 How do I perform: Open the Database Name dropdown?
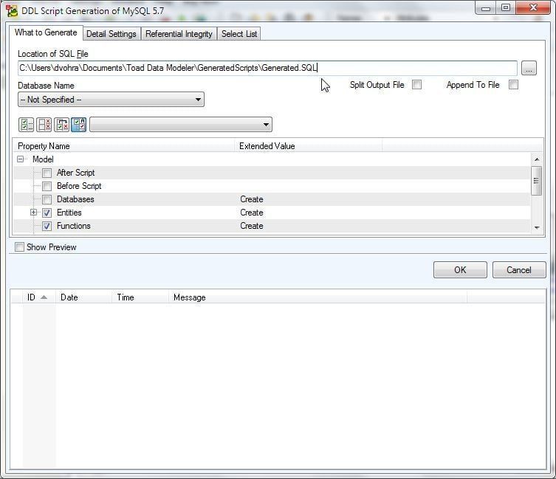[111, 100]
